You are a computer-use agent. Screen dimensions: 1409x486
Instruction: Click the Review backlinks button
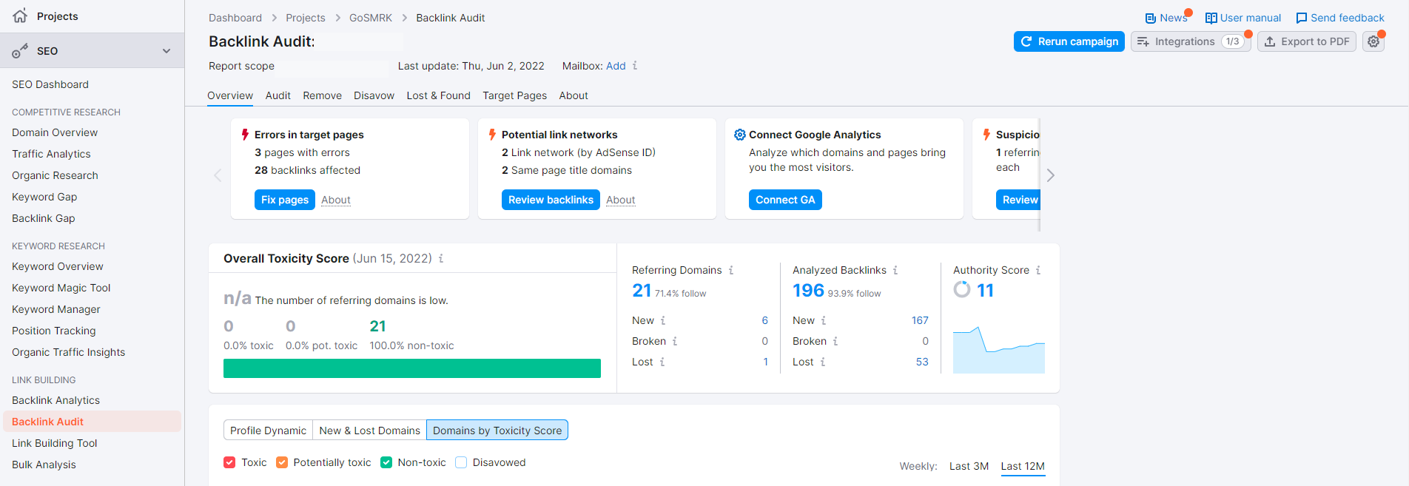(x=551, y=200)
